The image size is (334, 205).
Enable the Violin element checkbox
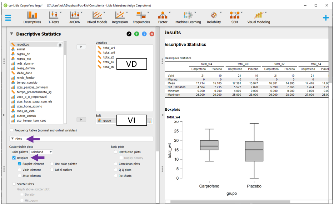click(20, 170)
